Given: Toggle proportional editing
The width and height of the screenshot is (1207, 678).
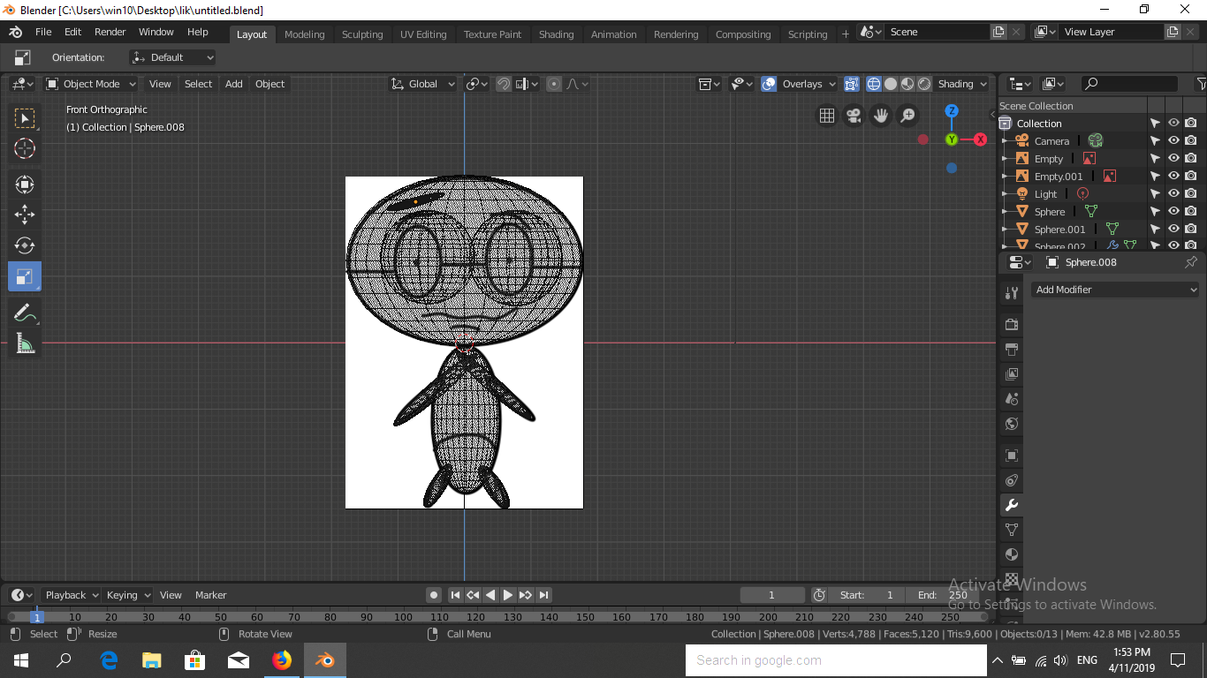Looking at the screenshot, I should (x=554, y=84).
